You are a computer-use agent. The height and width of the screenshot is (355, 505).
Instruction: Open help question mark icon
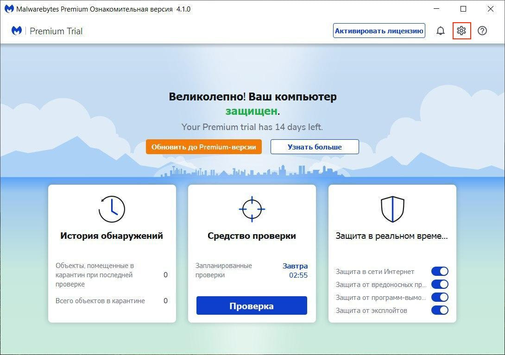coord(482,31)
